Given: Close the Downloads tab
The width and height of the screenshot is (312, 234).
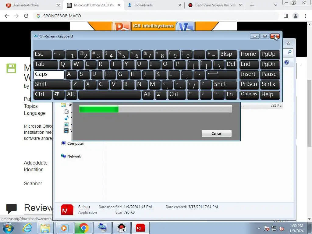Looking at the screenshot, I should tap(179, 5).
